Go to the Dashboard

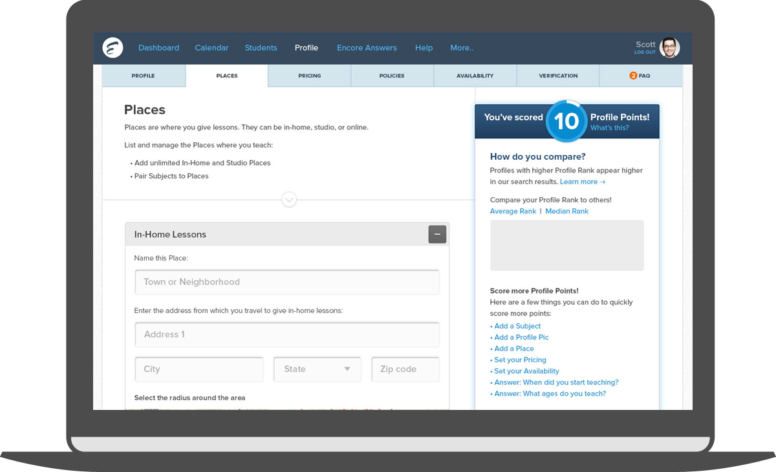coord(158,48)
